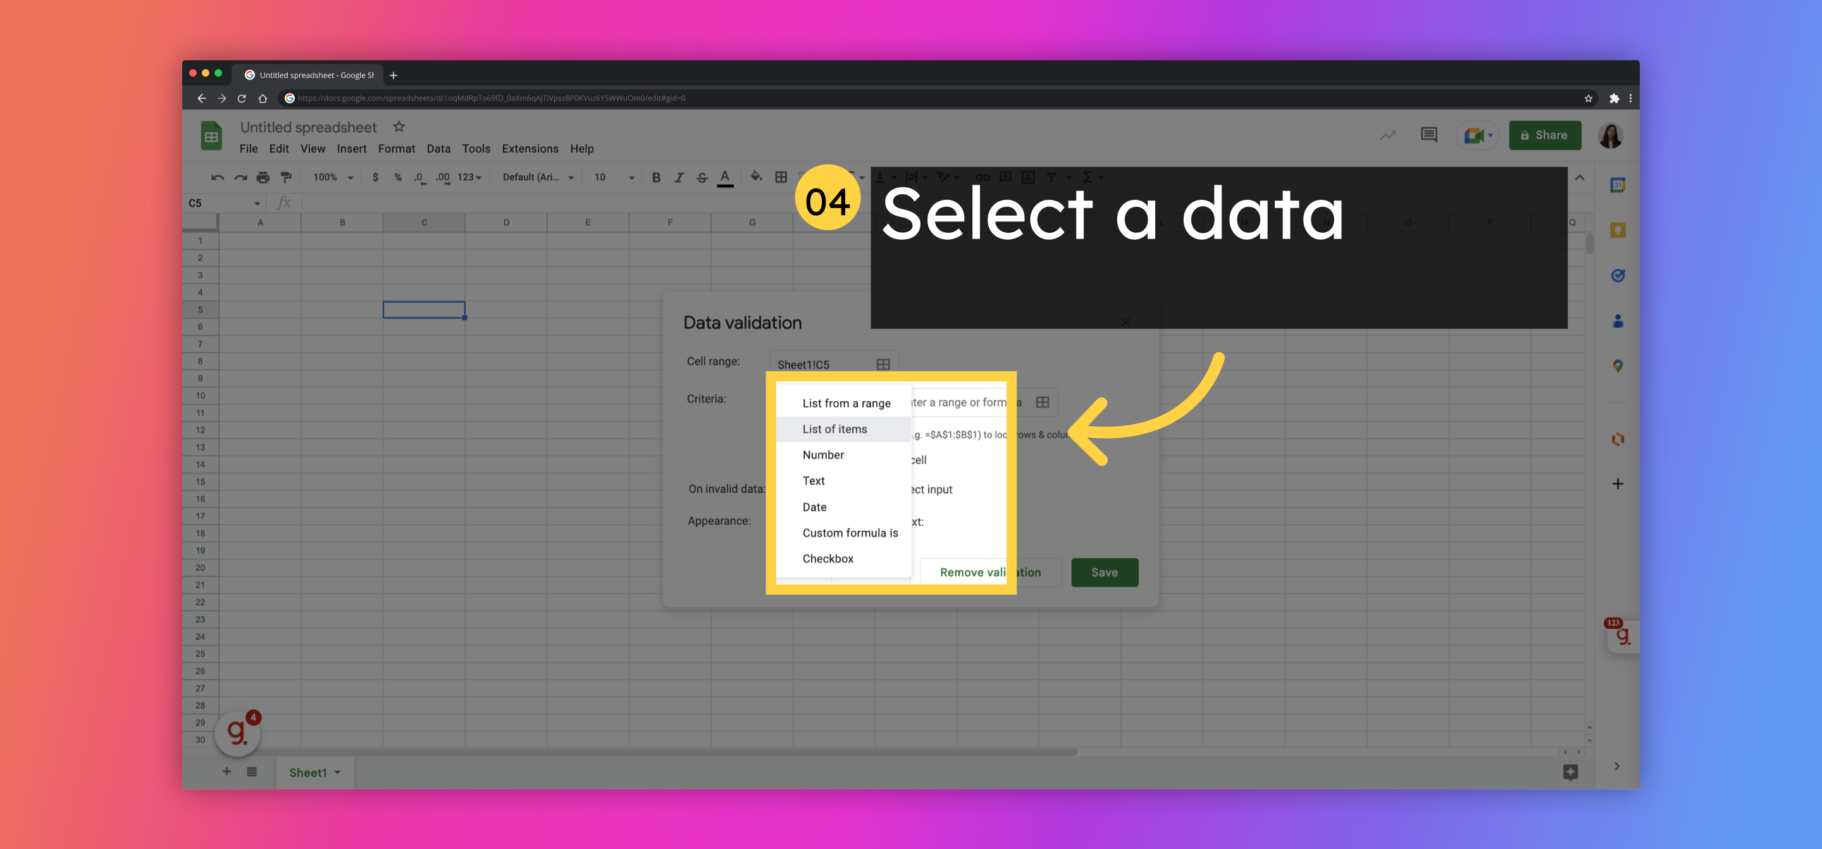Open Contacts side panel icon
This screenshot has height=849, width=1822.
[x=1618, y=321]
